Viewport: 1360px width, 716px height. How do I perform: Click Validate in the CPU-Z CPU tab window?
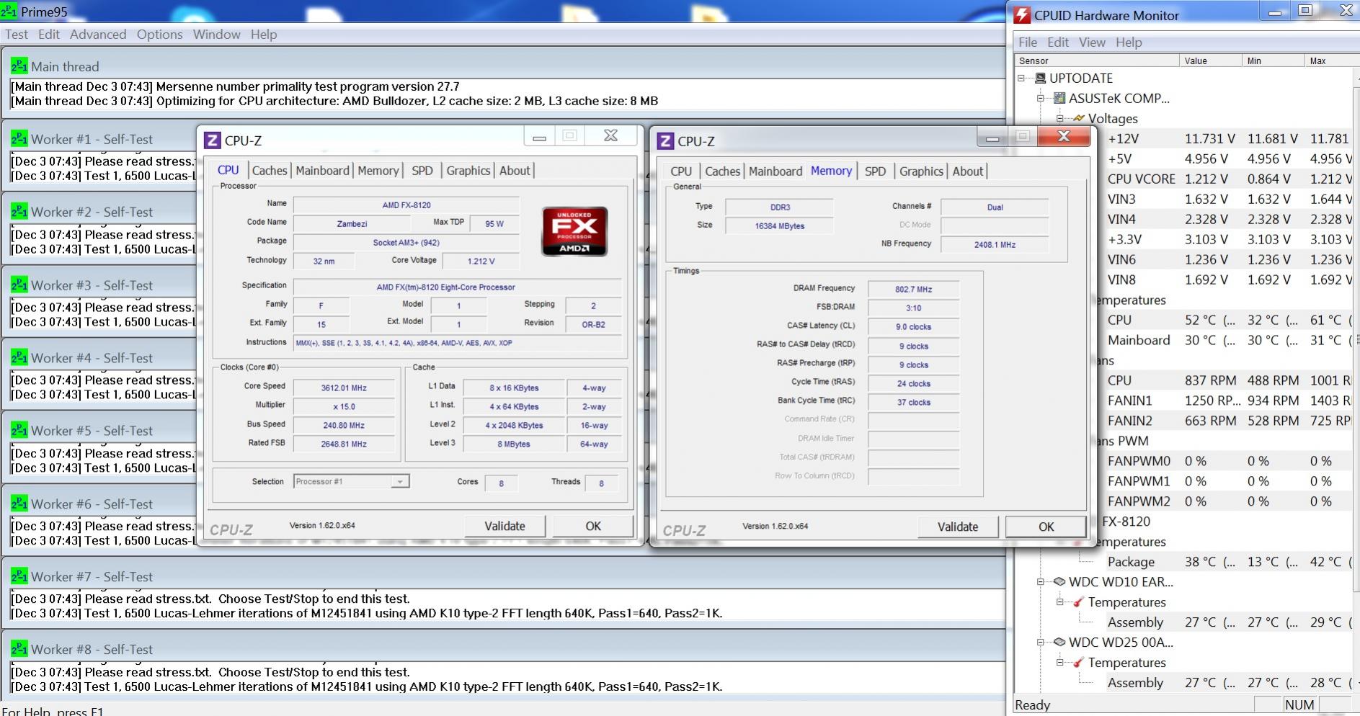pos(505,527)
